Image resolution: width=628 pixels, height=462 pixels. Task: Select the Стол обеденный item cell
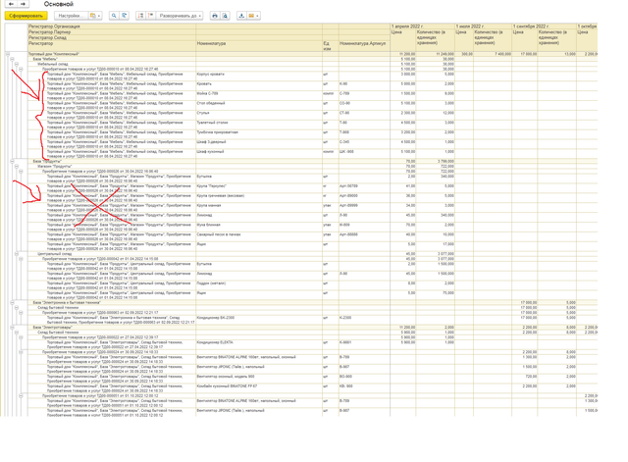tap(259, 105)
